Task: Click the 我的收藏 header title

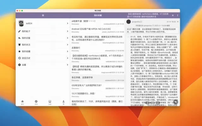Action: pos(98,15)
